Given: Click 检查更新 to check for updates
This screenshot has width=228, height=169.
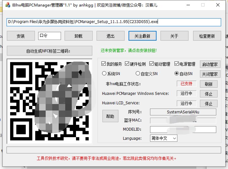Looking at the screenshot, I should (207, 36).
